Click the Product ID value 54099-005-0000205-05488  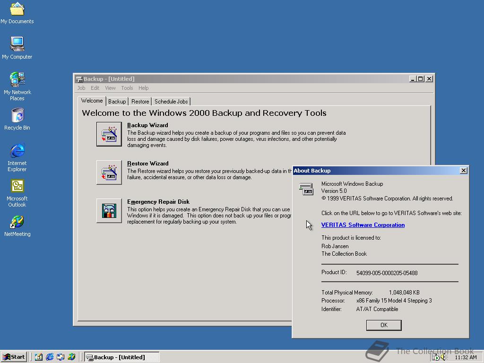(x=387, y=273)
